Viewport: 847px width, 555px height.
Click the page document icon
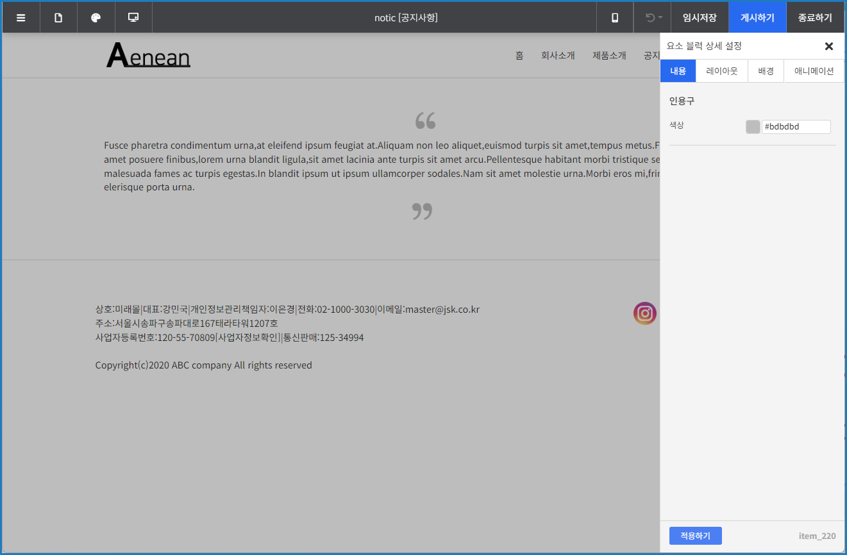coord(58,18)
